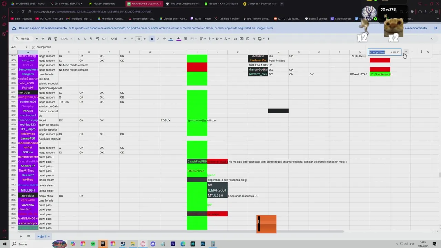Increase decimal places
441x248 pixels.
[x=98, y=39]
